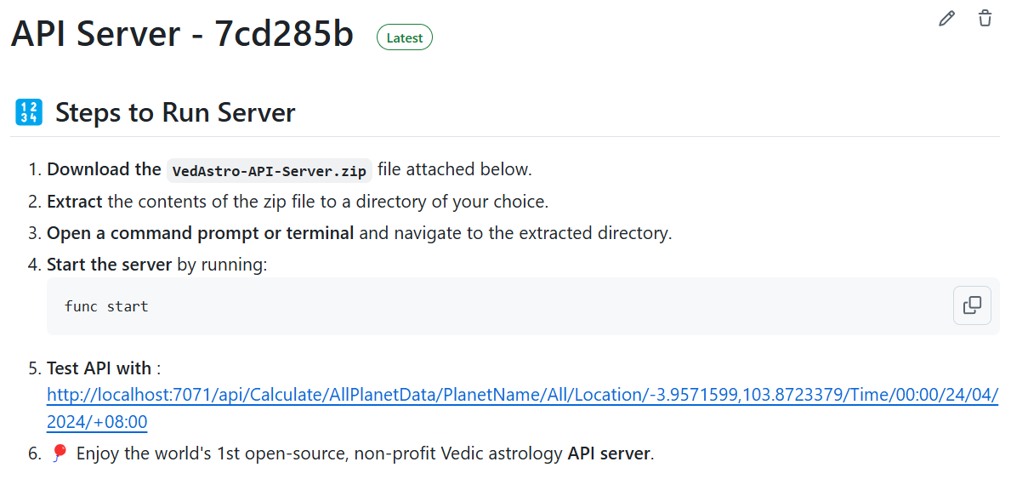The height and width of the screenshot is (479, 1011).
Task: Click the API Server - 7cd285b title
Action: (x=182, y=33)
